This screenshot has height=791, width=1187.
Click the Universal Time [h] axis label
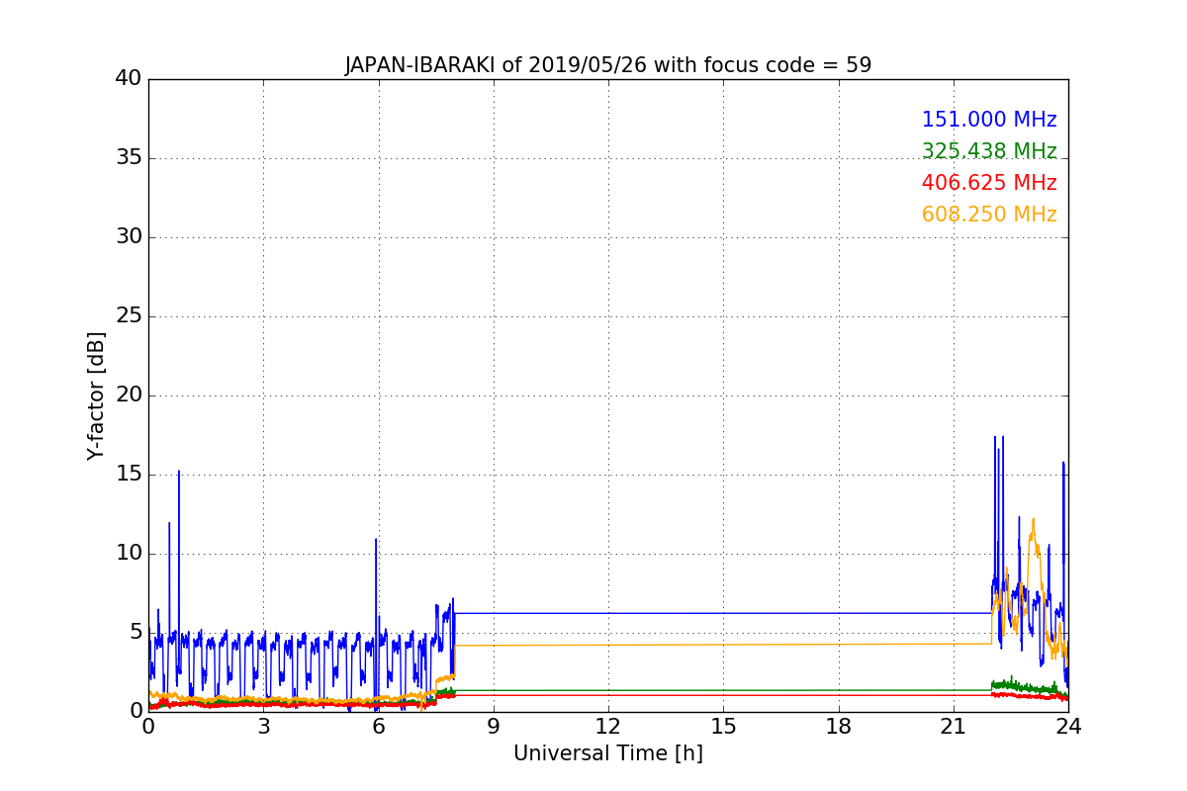608,753
